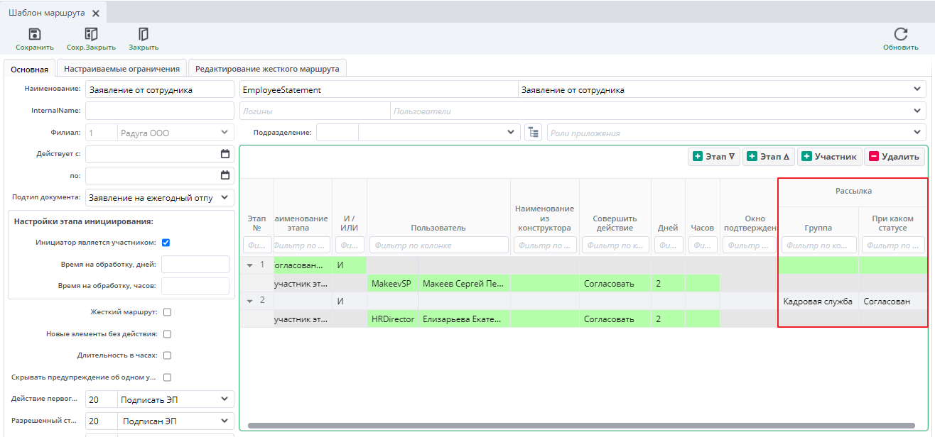Close the 'Шаблон маршрута' tab
This screenshot has height=437, width=935.
pos(96,13)
